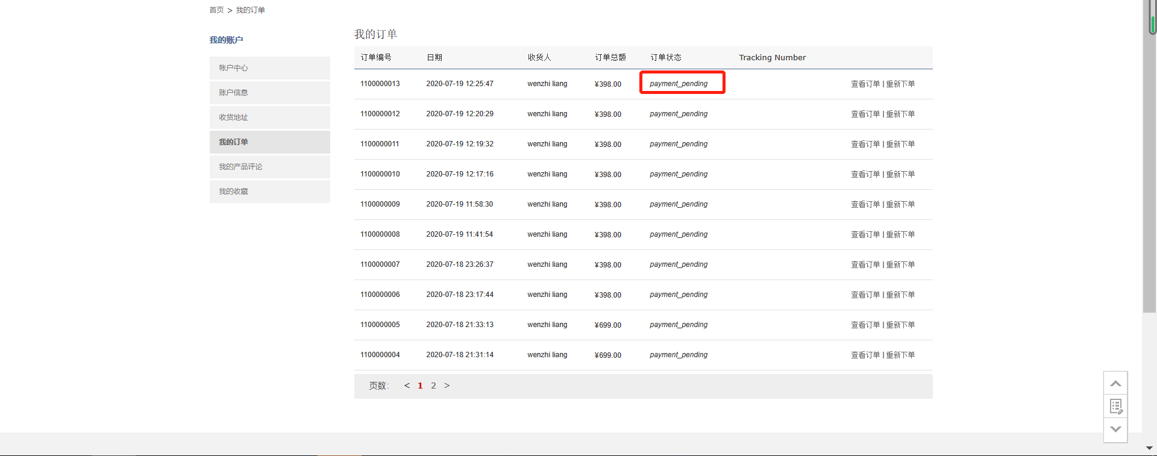Open 我的产品评论 in the sidebar
Viewport: 1157px width, 456px height.
point(270,167)
